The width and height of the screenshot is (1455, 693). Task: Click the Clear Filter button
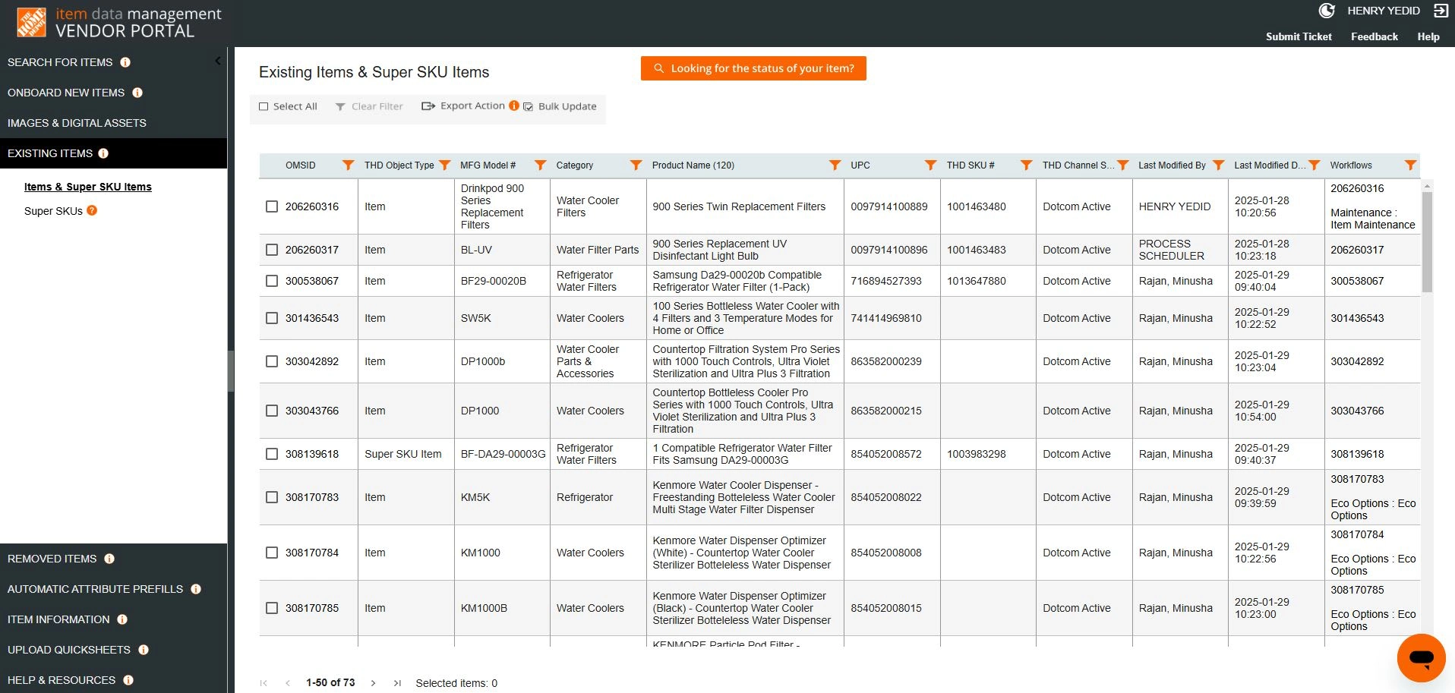[x=369, y=106]
